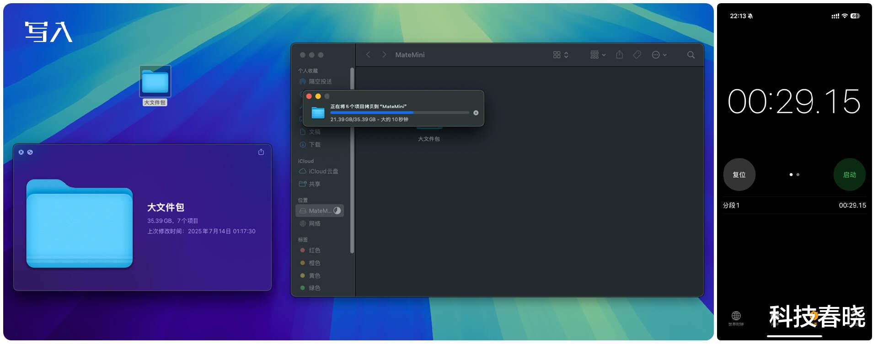Tap the 00:29.15 stopwatch display

[x=794, y=101]
